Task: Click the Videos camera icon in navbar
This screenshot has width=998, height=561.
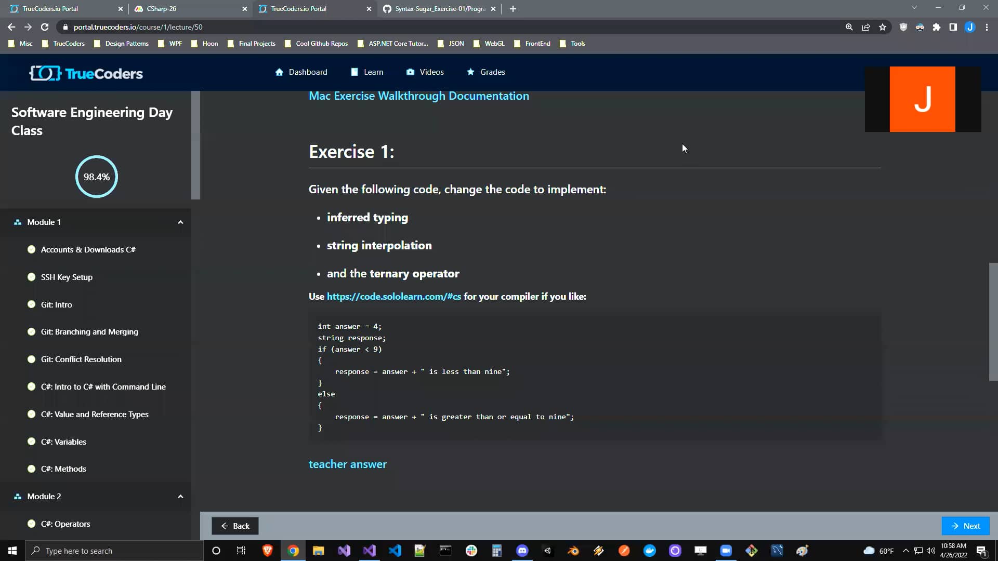Action: [410, 72]
